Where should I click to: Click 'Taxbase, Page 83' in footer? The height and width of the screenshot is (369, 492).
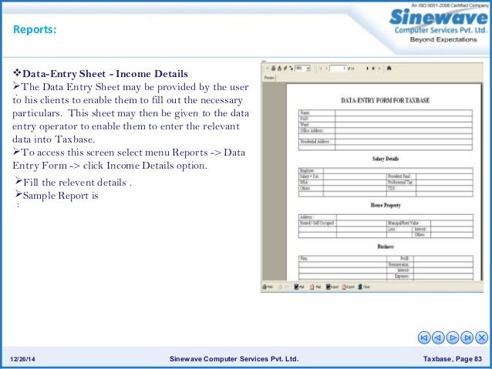[x=453, y=359]
